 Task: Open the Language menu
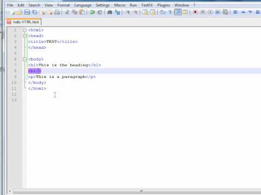(83, 5)
